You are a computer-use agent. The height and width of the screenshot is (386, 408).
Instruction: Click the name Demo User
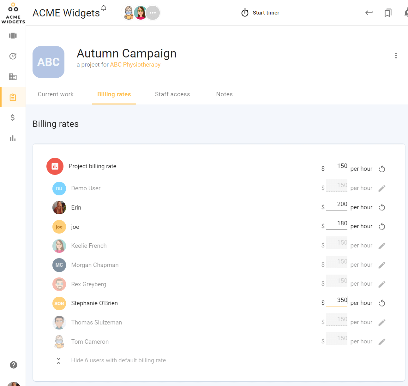coord(86,188)
